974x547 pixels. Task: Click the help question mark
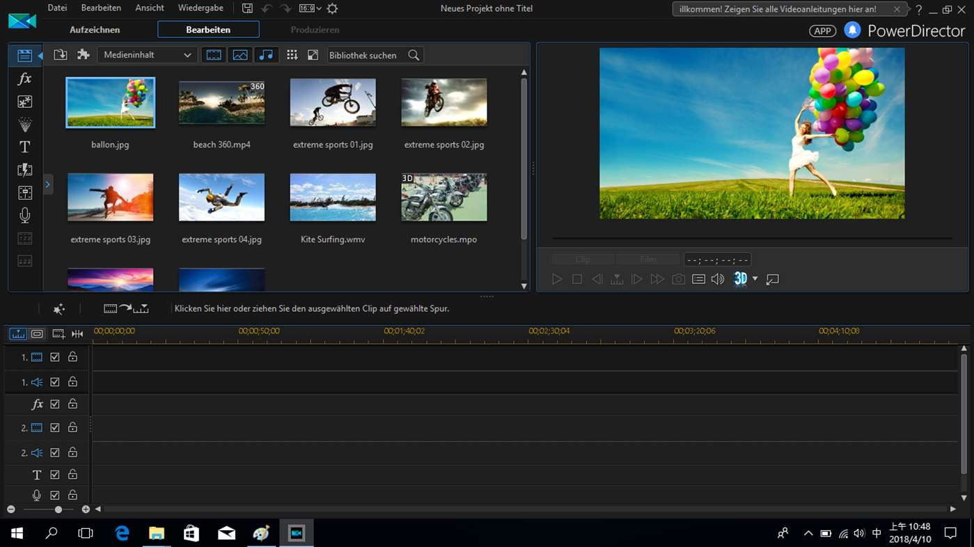click(919, 10)
